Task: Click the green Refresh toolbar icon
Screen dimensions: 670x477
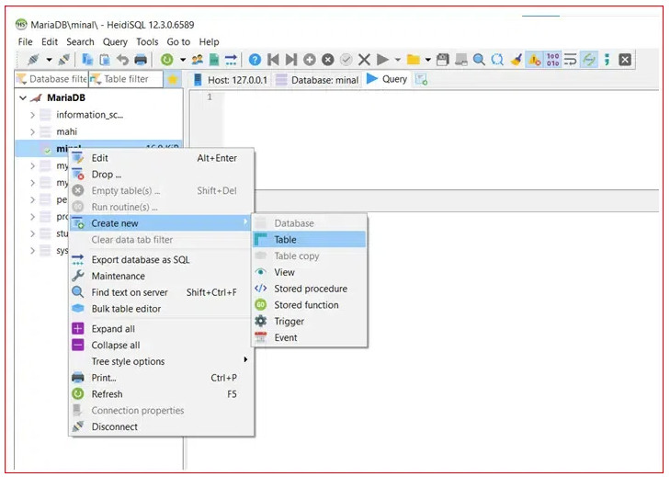Action: point(166,60)
